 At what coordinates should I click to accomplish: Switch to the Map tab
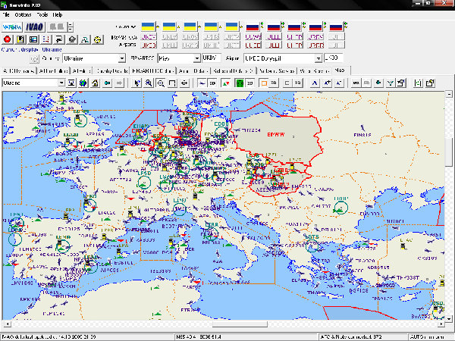(x=339, y=70)
